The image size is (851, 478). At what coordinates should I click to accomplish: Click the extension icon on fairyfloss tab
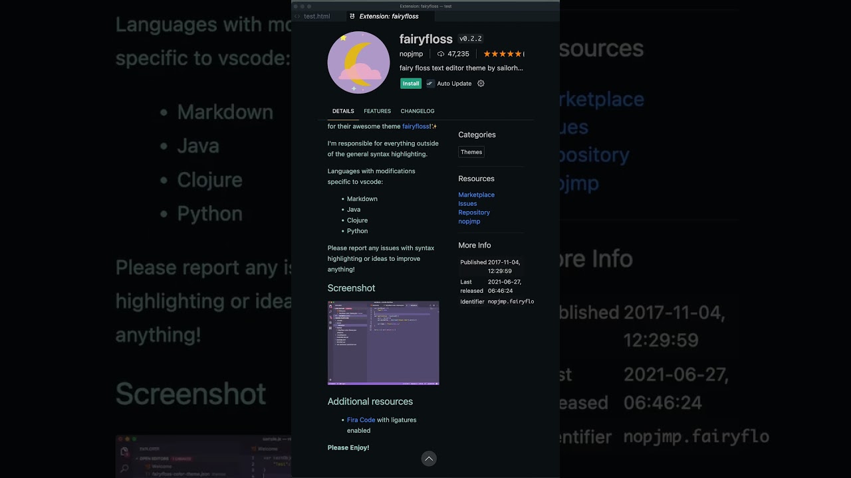(x=352, y=16)
